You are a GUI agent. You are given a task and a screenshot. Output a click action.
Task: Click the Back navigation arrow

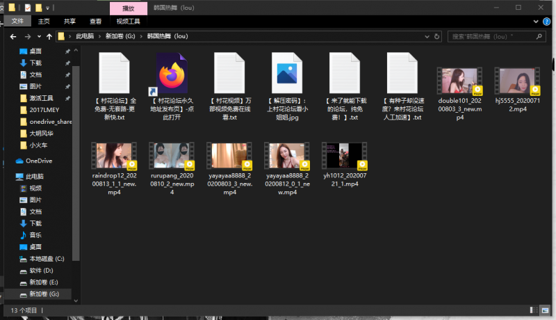pos(13,36)
